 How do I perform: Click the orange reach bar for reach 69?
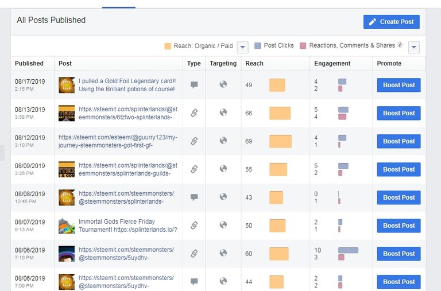coord(280,141)
